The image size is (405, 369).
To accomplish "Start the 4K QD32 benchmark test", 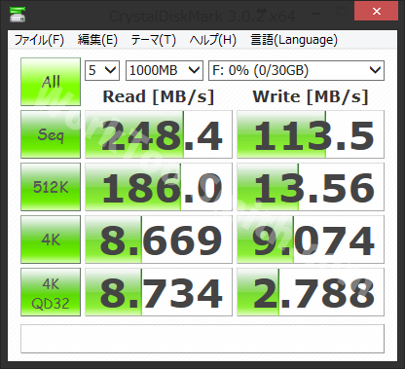I will click(51, 292).
